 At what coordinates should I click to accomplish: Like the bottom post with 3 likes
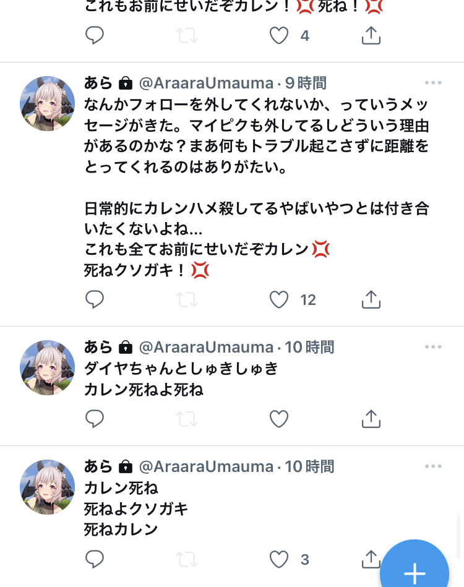click(x=279, y=559)
